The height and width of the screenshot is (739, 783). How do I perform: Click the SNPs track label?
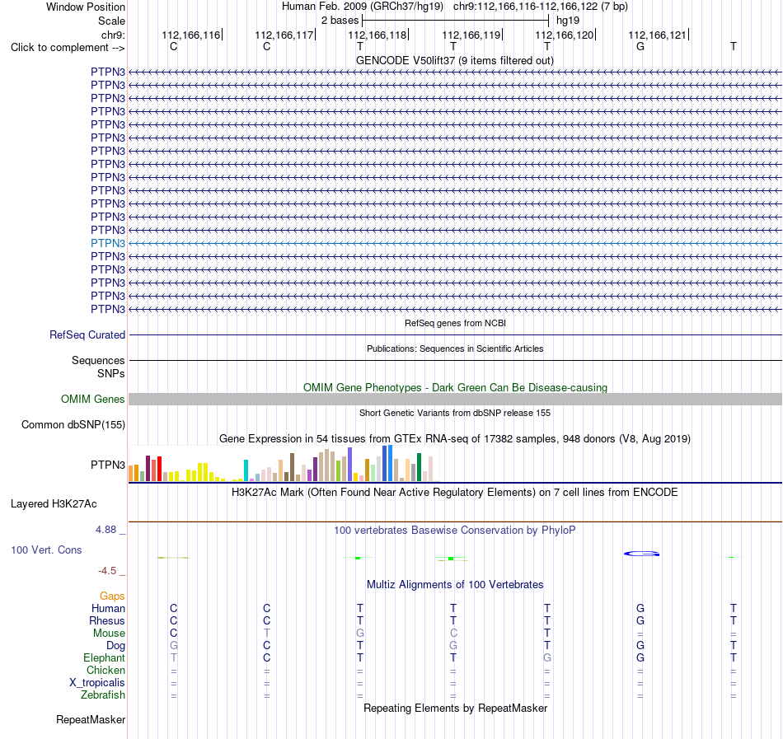click(x=111, y=373)
